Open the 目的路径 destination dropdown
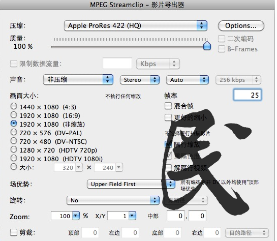The image size is (277, 241). 247,233
